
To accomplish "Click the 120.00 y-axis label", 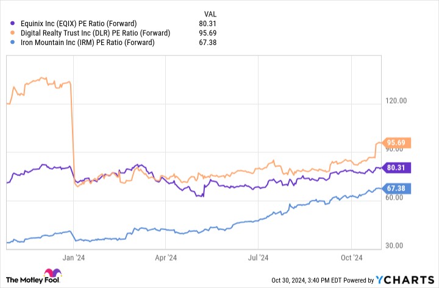I will (396, 100).
